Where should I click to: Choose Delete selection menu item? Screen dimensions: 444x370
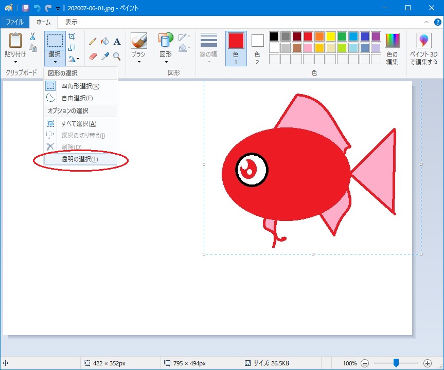(81, 147)
